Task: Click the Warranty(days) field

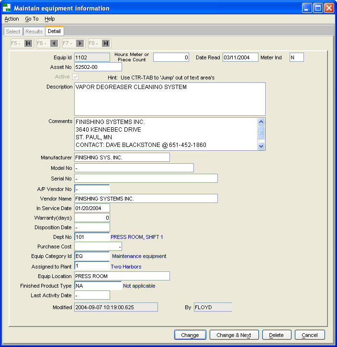Action: tap(92, 218)
